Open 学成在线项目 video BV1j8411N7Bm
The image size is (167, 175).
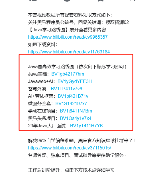pos(76,111)
